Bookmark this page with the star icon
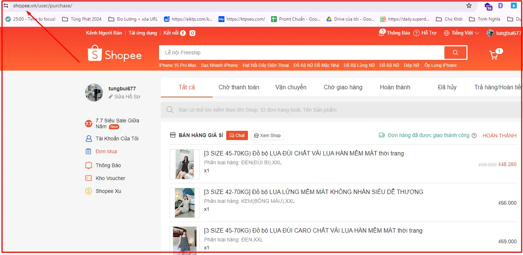This screenshot has width=523, height=255. (469, 6)
